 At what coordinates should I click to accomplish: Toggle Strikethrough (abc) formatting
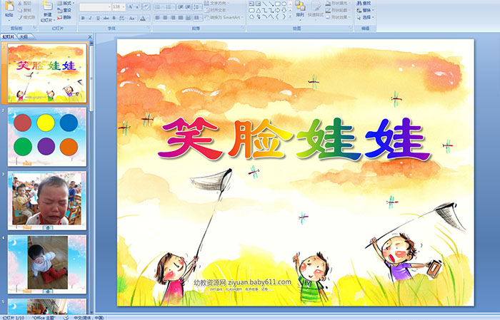pyautogui.click(x=106, y=18)
